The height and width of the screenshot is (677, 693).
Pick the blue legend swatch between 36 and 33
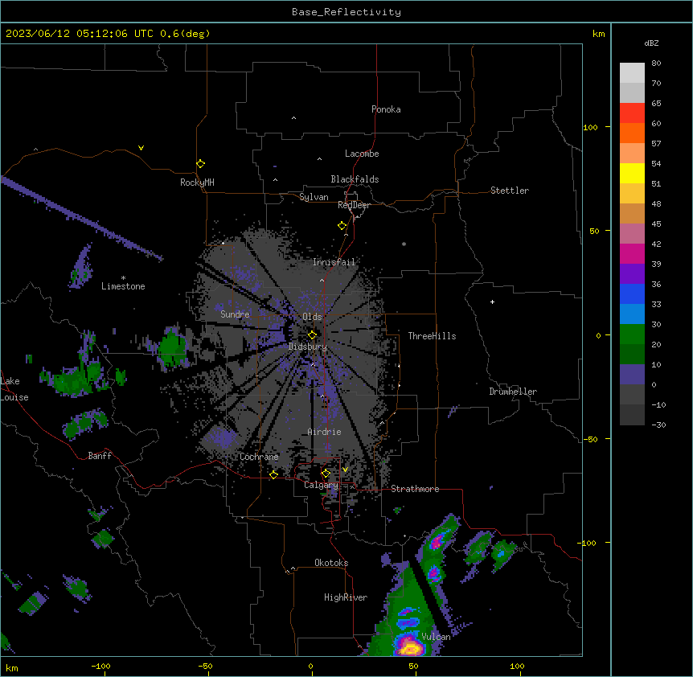[632, 293]
